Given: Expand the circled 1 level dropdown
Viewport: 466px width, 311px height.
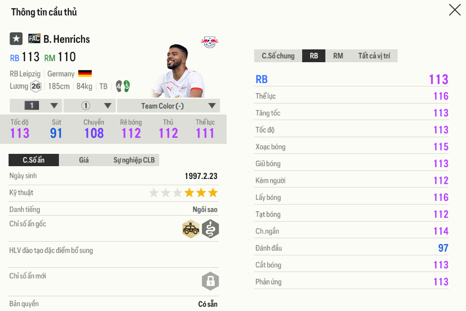Looking at the screenshot, I should pos(90,105).
